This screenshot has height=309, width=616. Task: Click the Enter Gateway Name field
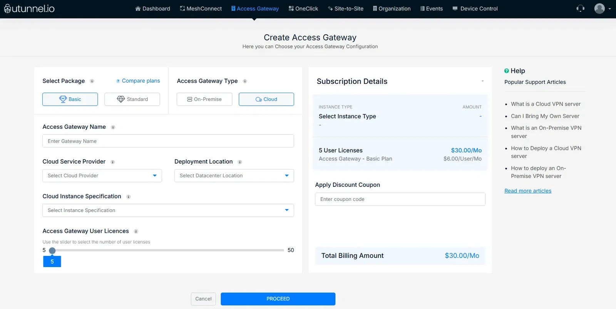tap(168, 141)
